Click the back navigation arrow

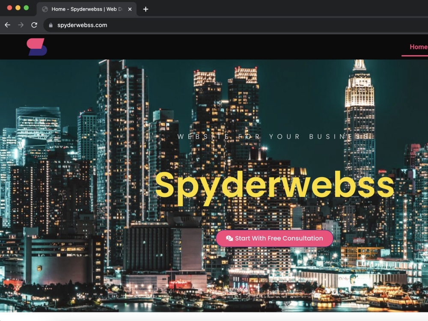pyautogui.click(x=7, y=25)
